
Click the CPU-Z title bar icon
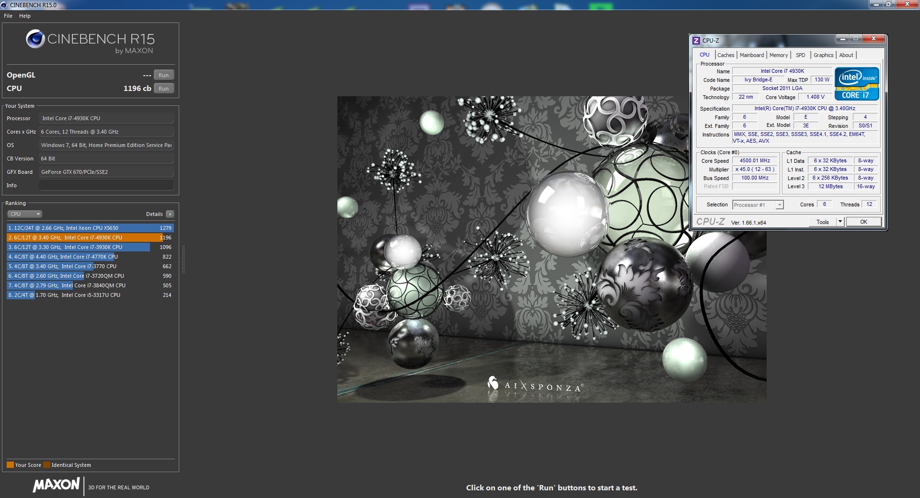point(696,41)
